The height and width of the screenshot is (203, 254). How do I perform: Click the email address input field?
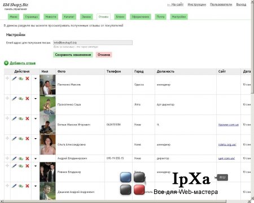(93, 43)
